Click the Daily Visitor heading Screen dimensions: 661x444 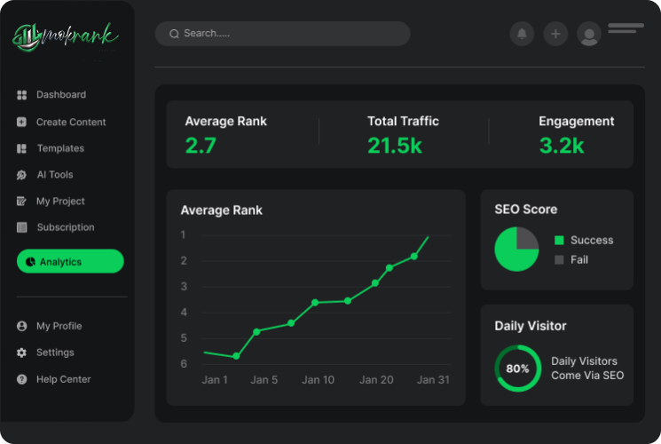[x=531, y=326]
